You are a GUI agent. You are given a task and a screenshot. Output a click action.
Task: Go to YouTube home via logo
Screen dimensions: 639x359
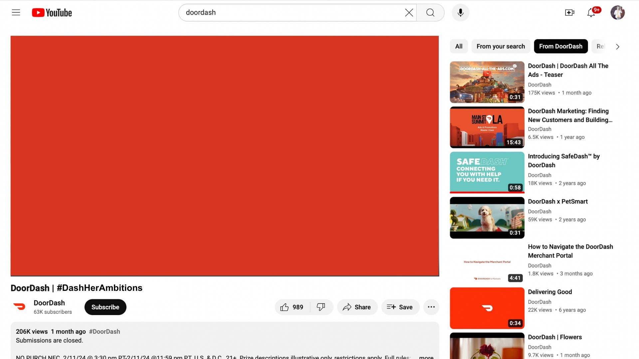(52, 13)
